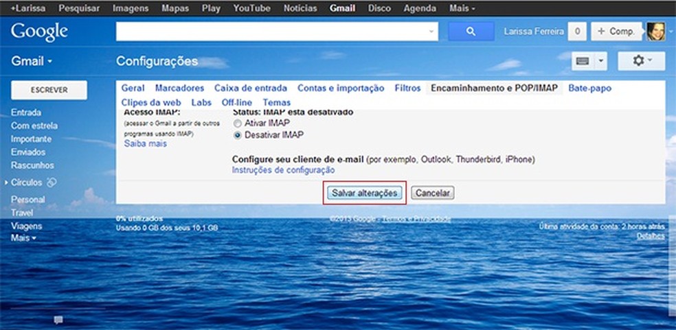
Task: Open the Enviados folder
Action: pyautogui.click(x=28, y=152)
